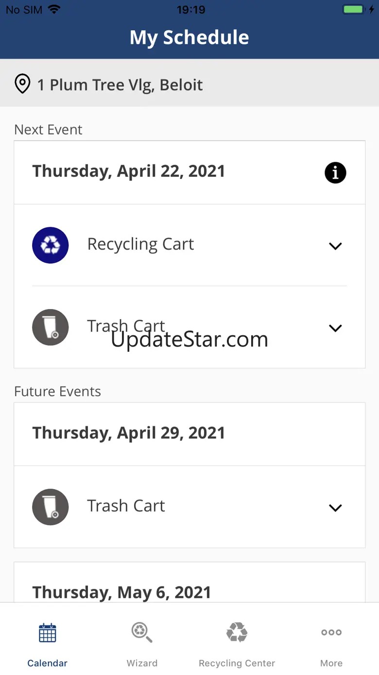Switch to the Wizard tab label
The width and height of the screenshot is (379, 675).
[142, 663]
